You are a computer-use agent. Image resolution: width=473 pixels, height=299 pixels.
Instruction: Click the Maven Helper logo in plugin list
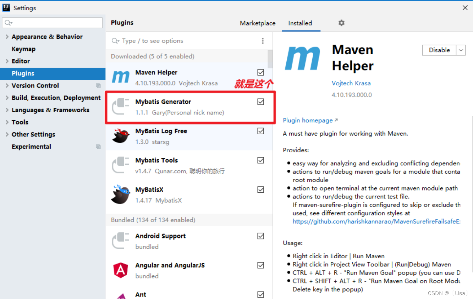coord(121,77)
